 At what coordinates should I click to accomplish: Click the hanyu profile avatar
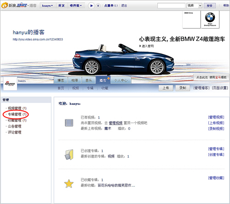click(10, 84)
